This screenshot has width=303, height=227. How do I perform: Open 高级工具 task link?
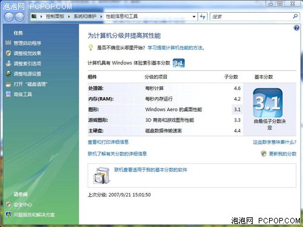(x=23, y=94)
